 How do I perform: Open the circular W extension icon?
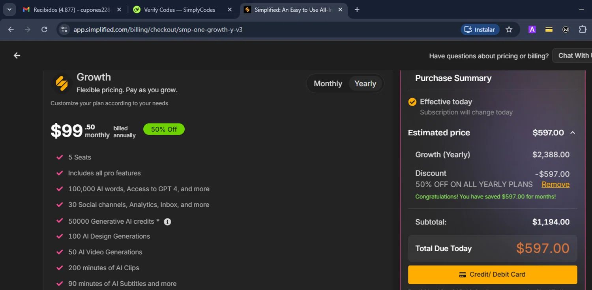point(566,30)
